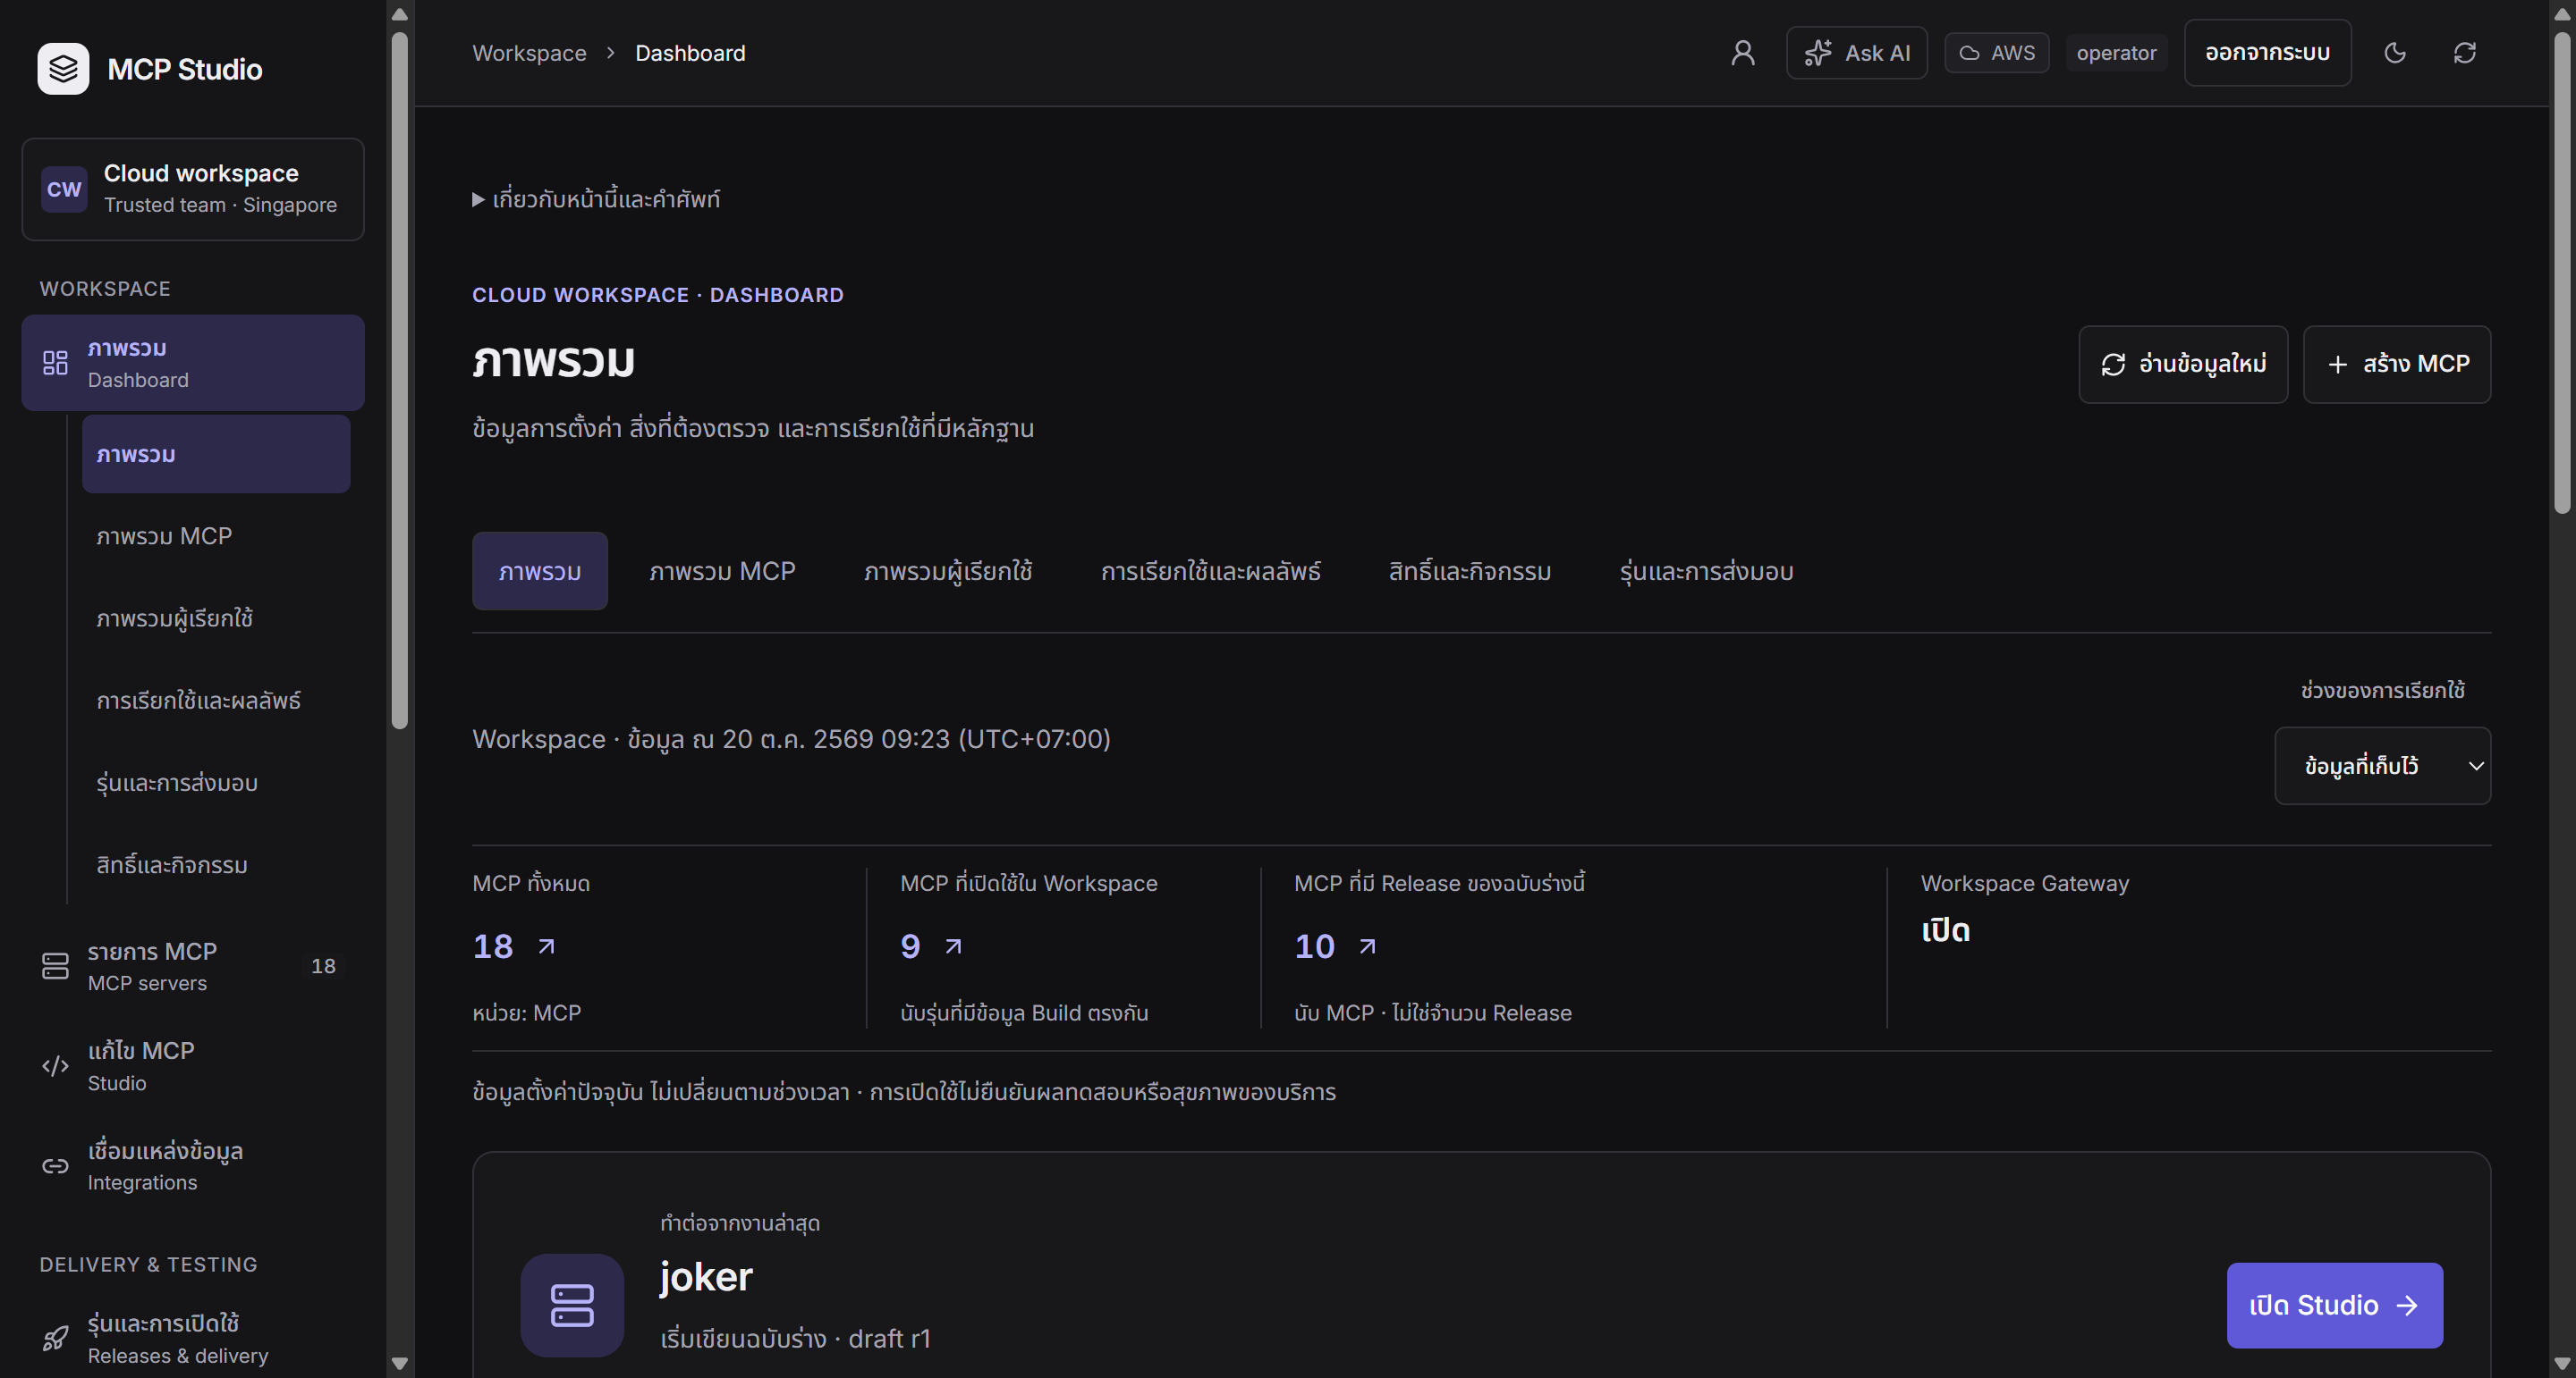Screen dimensions: 2576x1378
Task: Expand เกี่ยวกับหน้านี้และคำศัพท์ disclosure
Action: pyautogui.click(x=596, y=199)
